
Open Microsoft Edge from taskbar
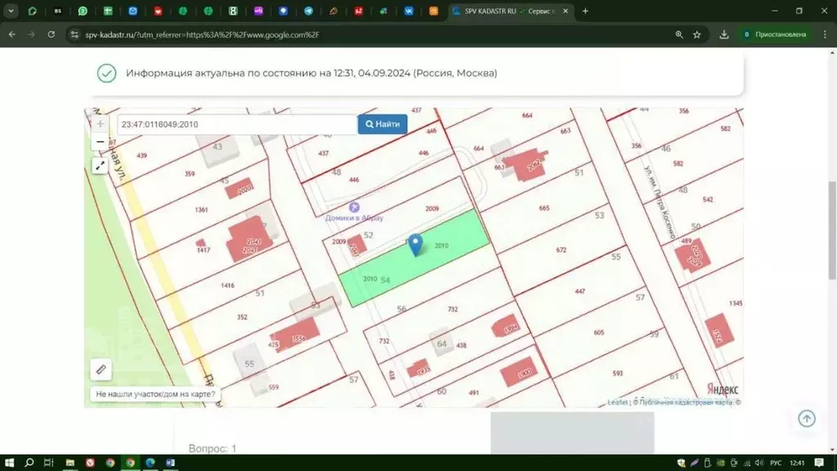click(x=150, y=463)
